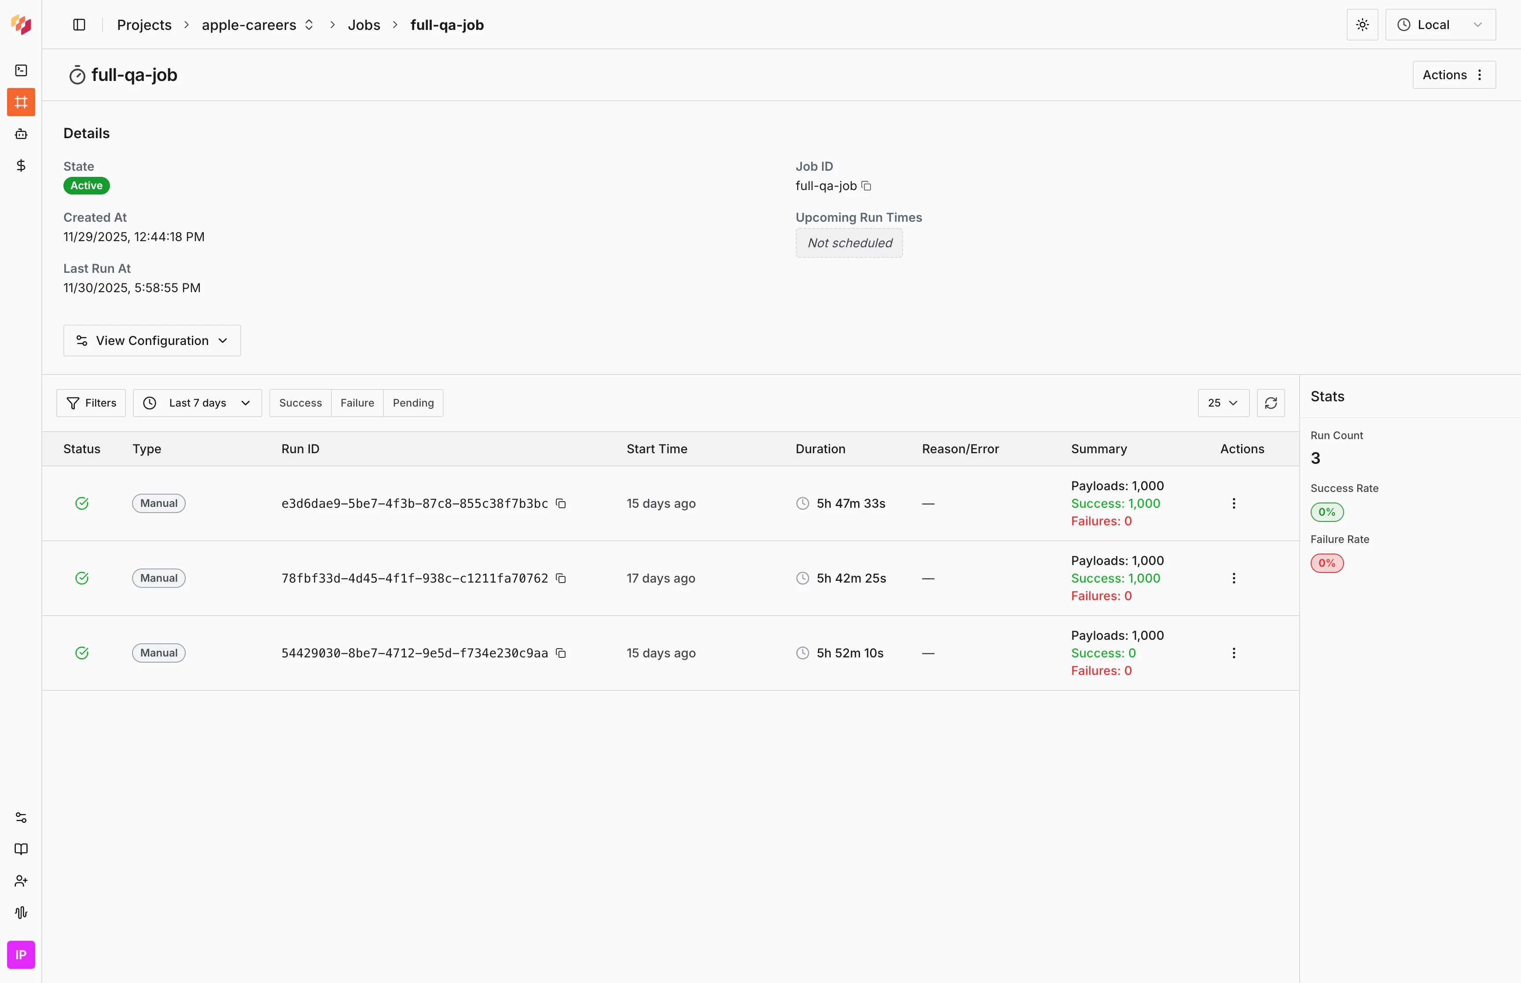1521x983 pixels.
Task: Copy run ID 54429030-8be7
Action: coord(560,653)
